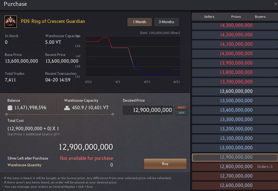This screenshot has height=191, width=278.
Task: Click the Warehouse Capacity value 5.00 VT
Action: (53, 42)
